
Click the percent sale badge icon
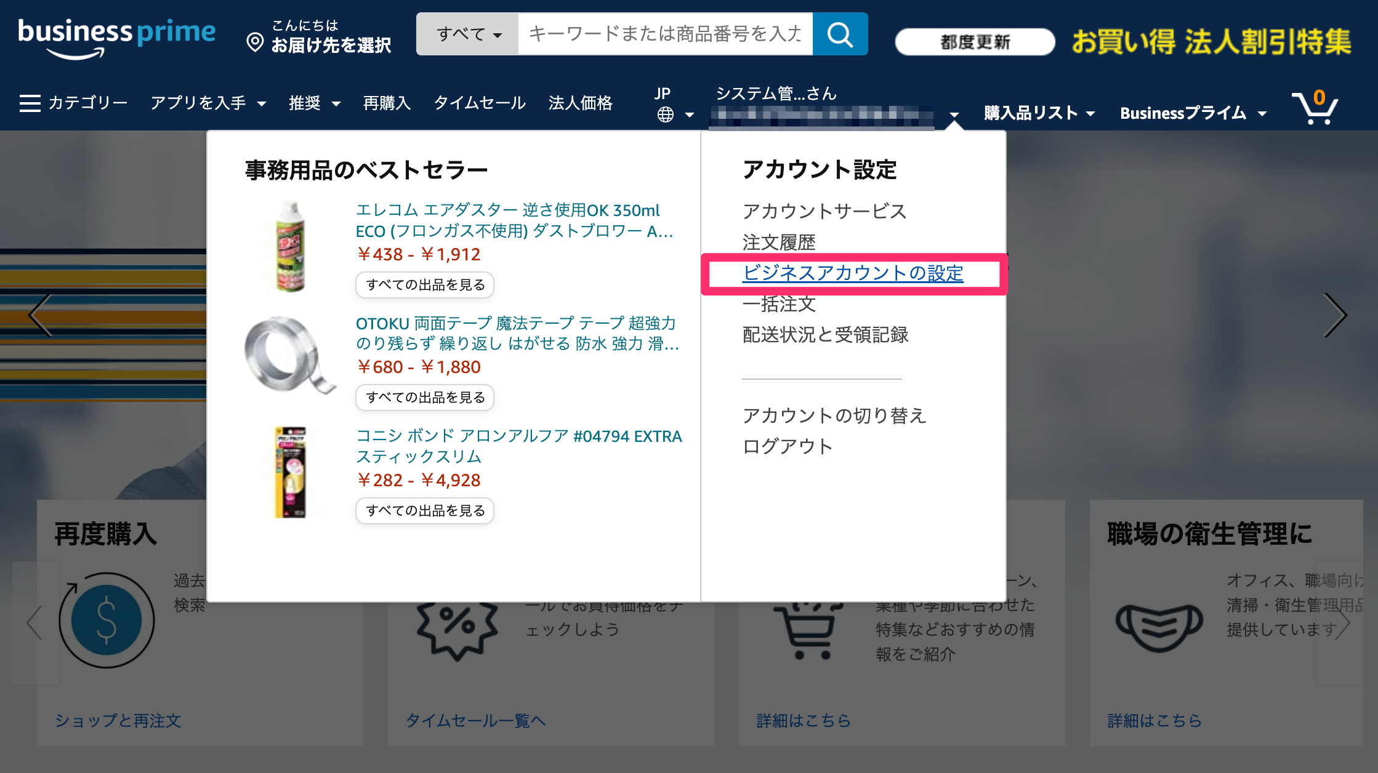click(x=457, y=628)
